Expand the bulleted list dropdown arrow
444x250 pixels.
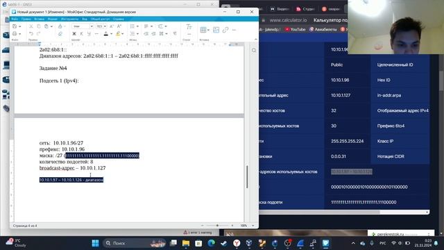coord(137,26)
